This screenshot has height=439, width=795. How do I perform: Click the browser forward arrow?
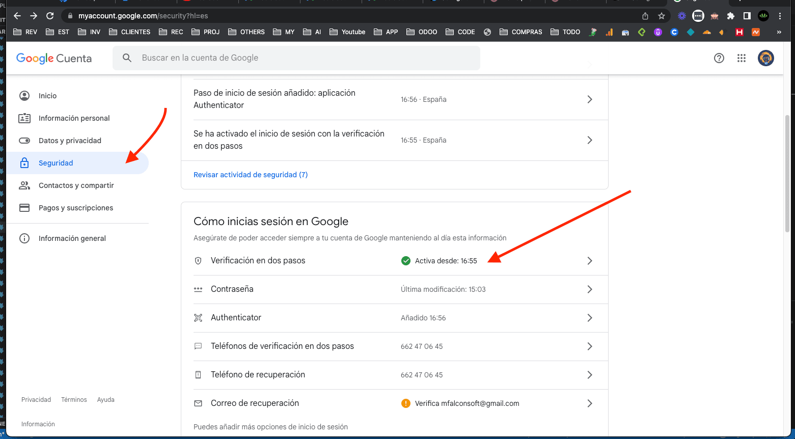tap(34, 16)
